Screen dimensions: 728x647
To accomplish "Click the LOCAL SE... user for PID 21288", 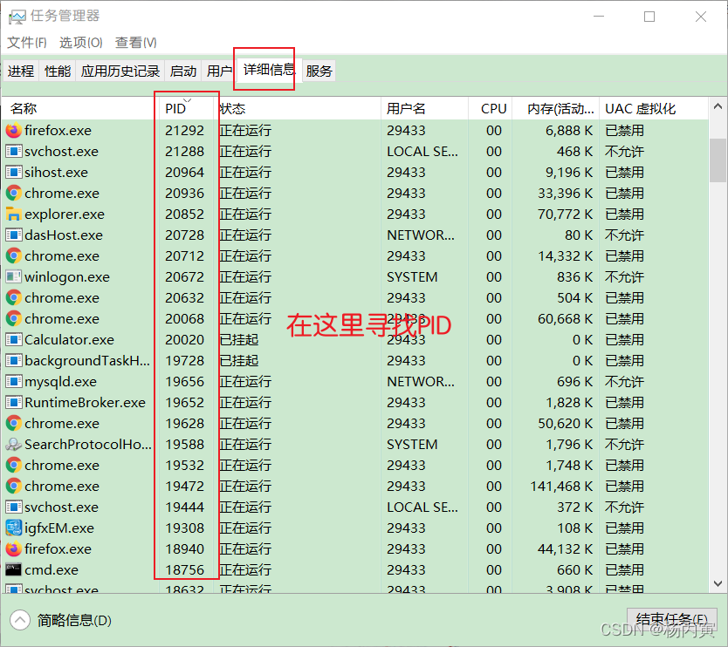I will [422, 151].
